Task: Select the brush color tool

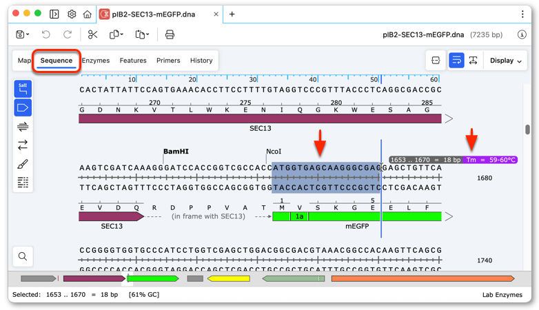Action: tap(23, 164)
